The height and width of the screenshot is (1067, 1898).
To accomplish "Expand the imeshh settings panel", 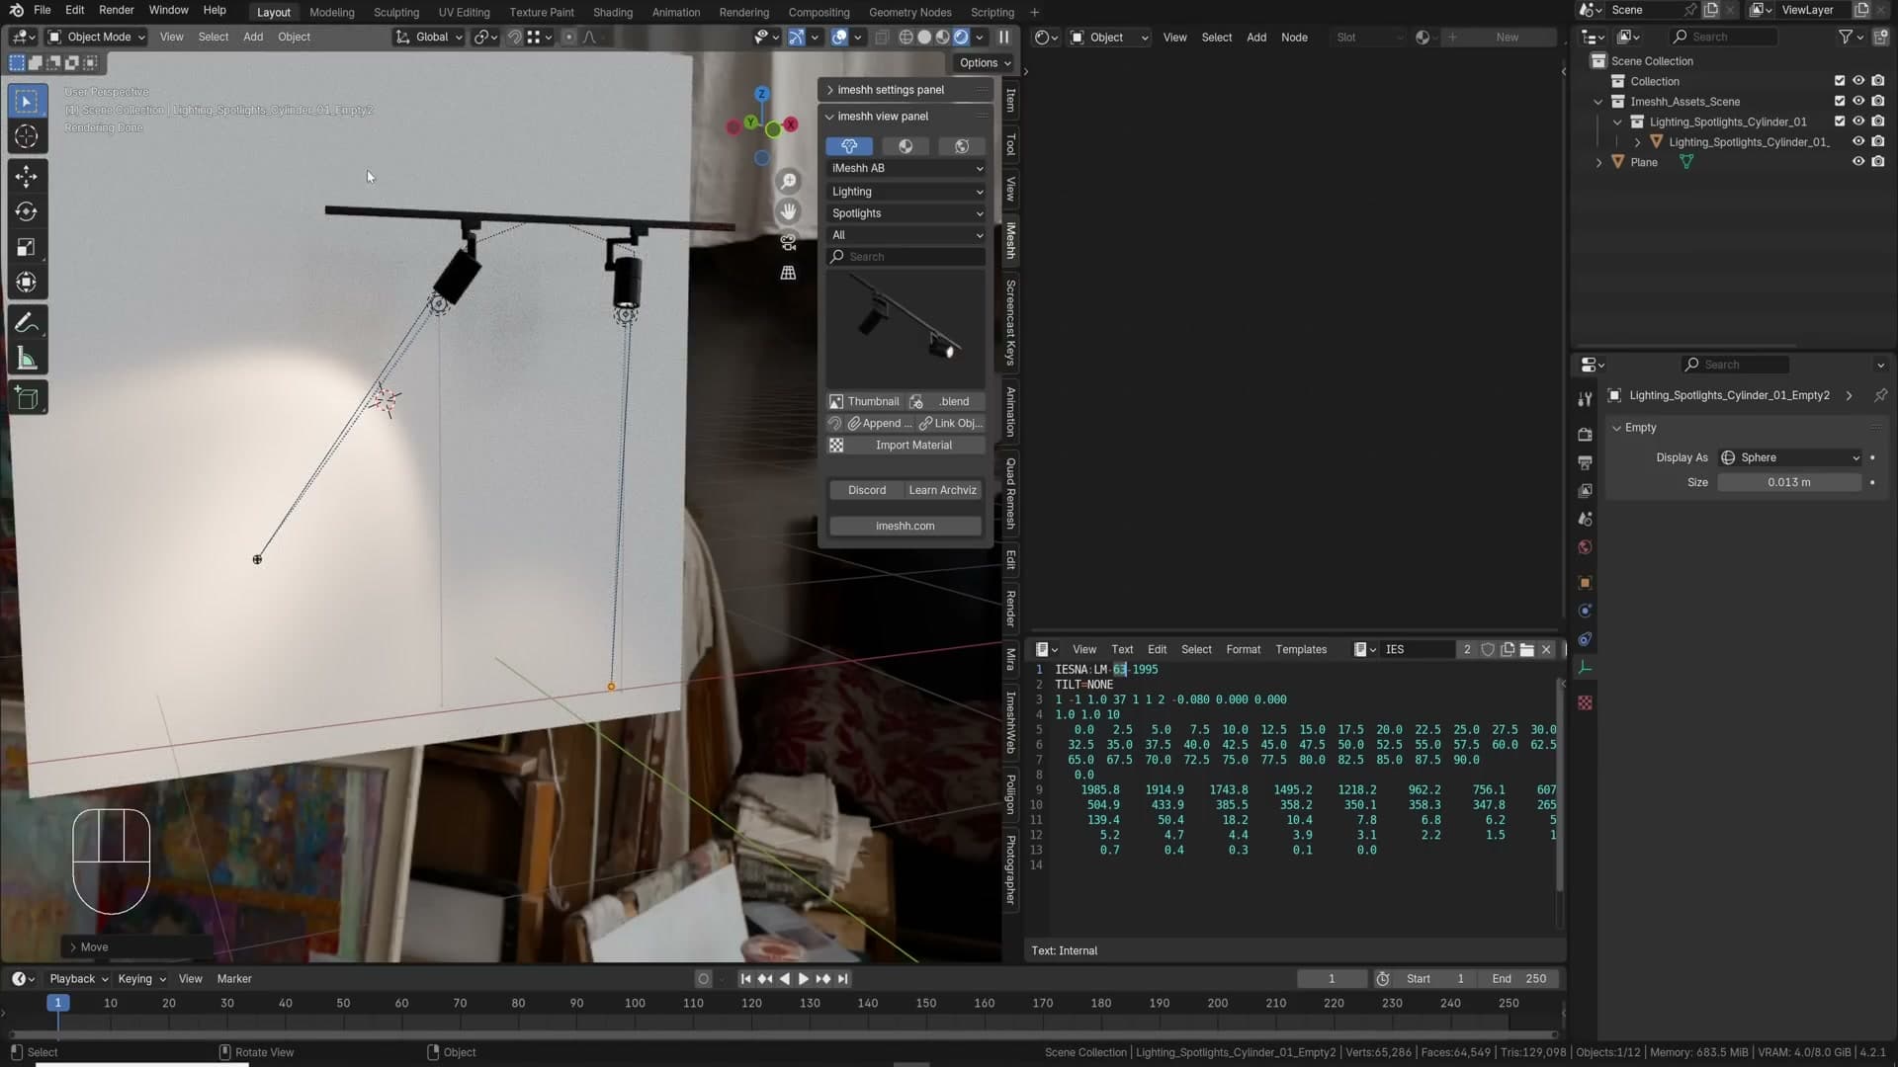I will tap(890, 90).
